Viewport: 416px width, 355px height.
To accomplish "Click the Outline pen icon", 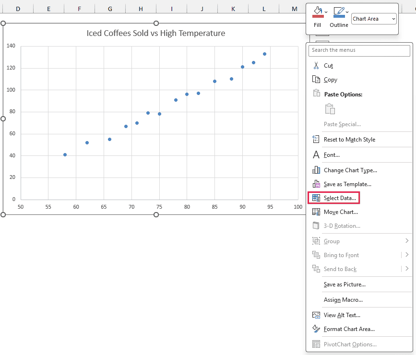I will click(x=339, y=11).
